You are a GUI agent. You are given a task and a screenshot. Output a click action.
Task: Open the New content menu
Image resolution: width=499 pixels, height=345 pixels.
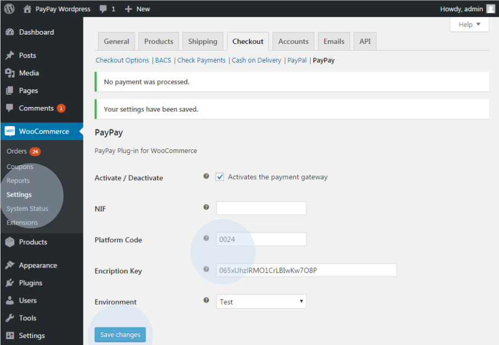point(137,9)
